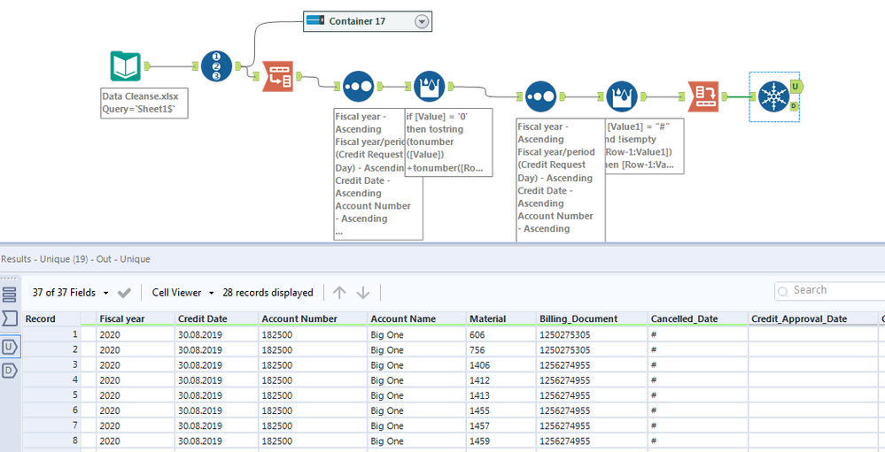
Task: Select record row number 5
Action: tap(51, 395)
